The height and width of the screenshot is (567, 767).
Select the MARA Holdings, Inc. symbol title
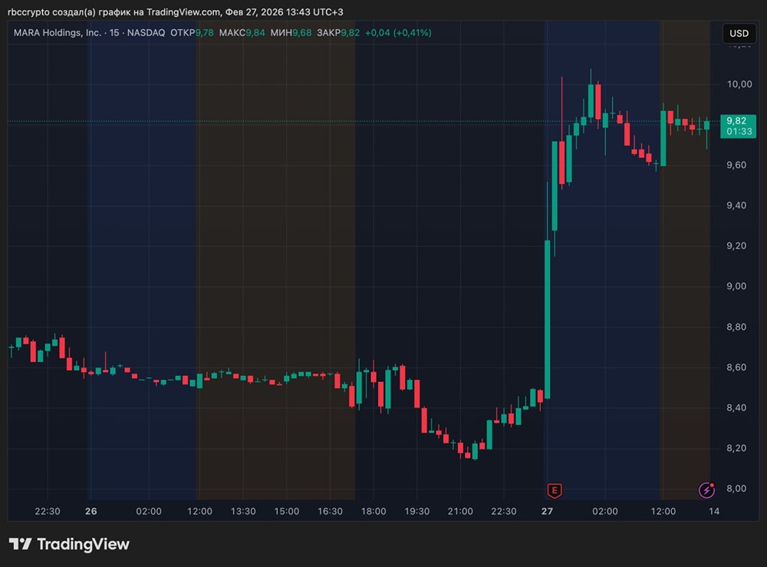point(58,33)
